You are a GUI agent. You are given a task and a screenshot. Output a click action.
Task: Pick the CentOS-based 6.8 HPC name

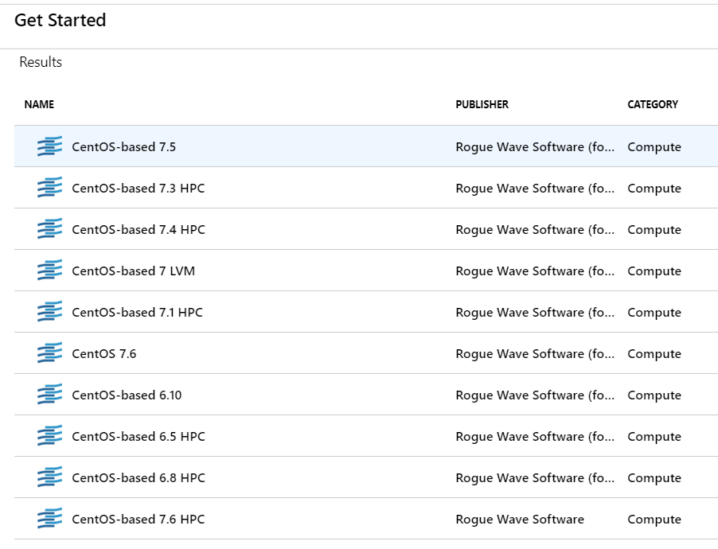pyautogui.click(x=139, y=477)
